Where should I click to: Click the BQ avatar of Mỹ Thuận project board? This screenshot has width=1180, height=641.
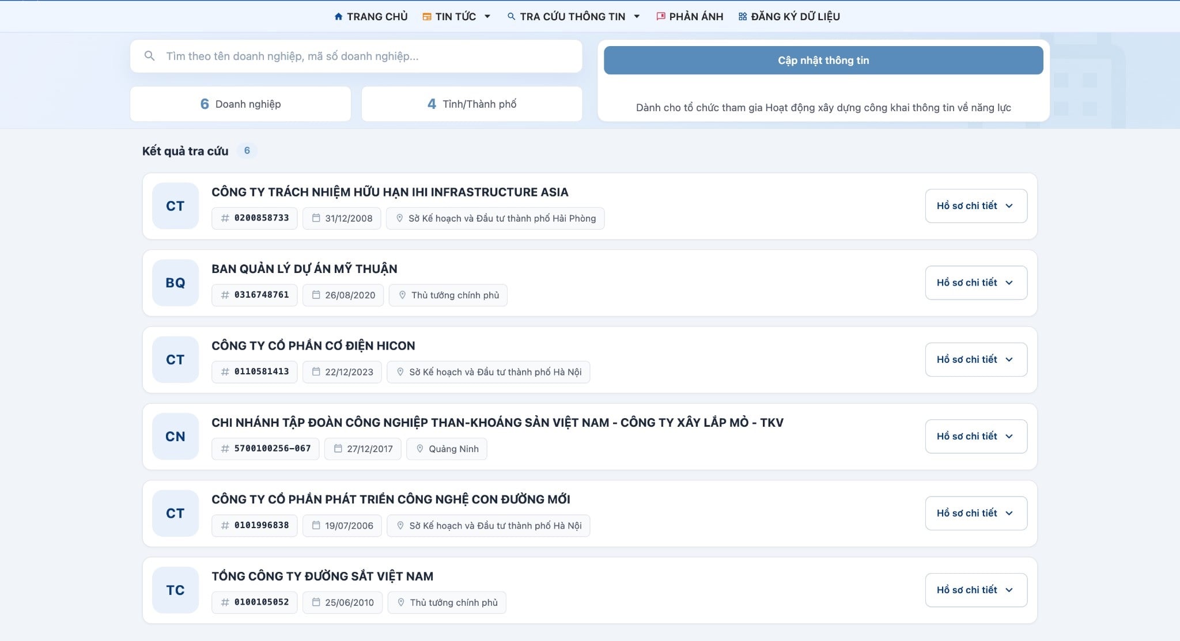175,283
